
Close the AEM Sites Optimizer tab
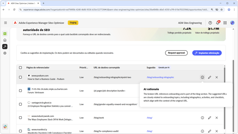[x=38, y=3]
